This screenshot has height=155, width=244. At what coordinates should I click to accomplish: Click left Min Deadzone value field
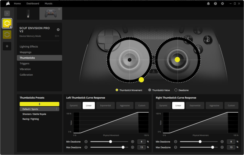point(142,142)
